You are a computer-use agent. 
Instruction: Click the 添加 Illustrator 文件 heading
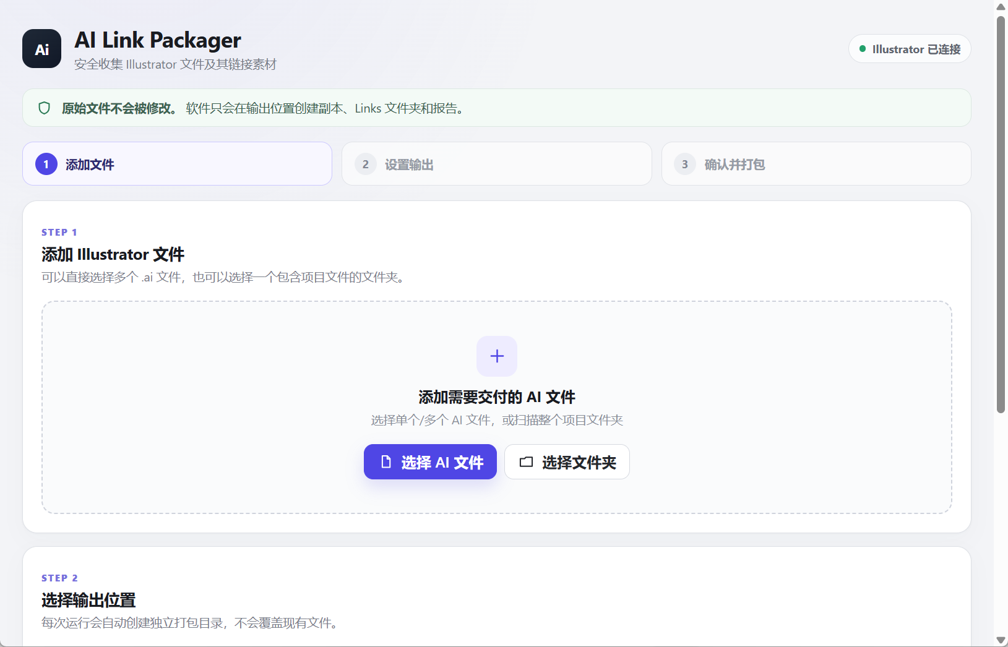113,254
